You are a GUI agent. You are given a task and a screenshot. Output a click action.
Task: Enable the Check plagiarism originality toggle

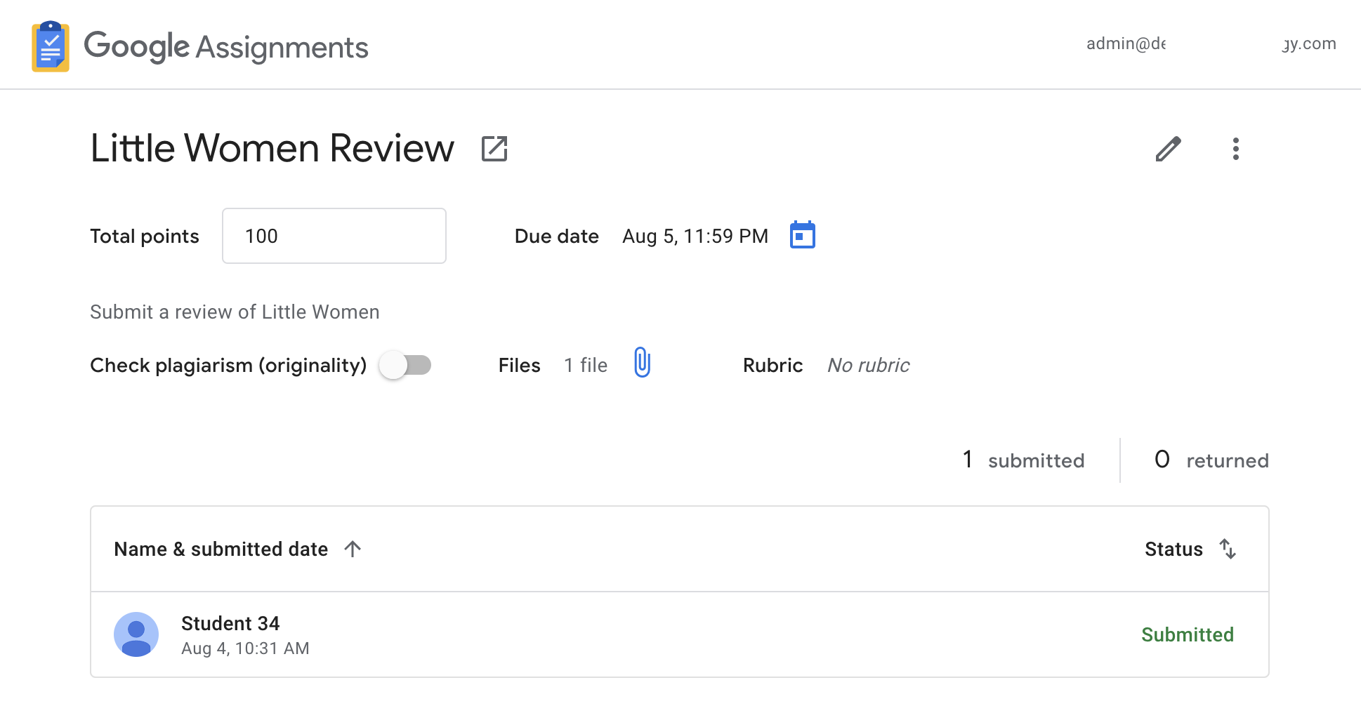click(x=405, y=365)
